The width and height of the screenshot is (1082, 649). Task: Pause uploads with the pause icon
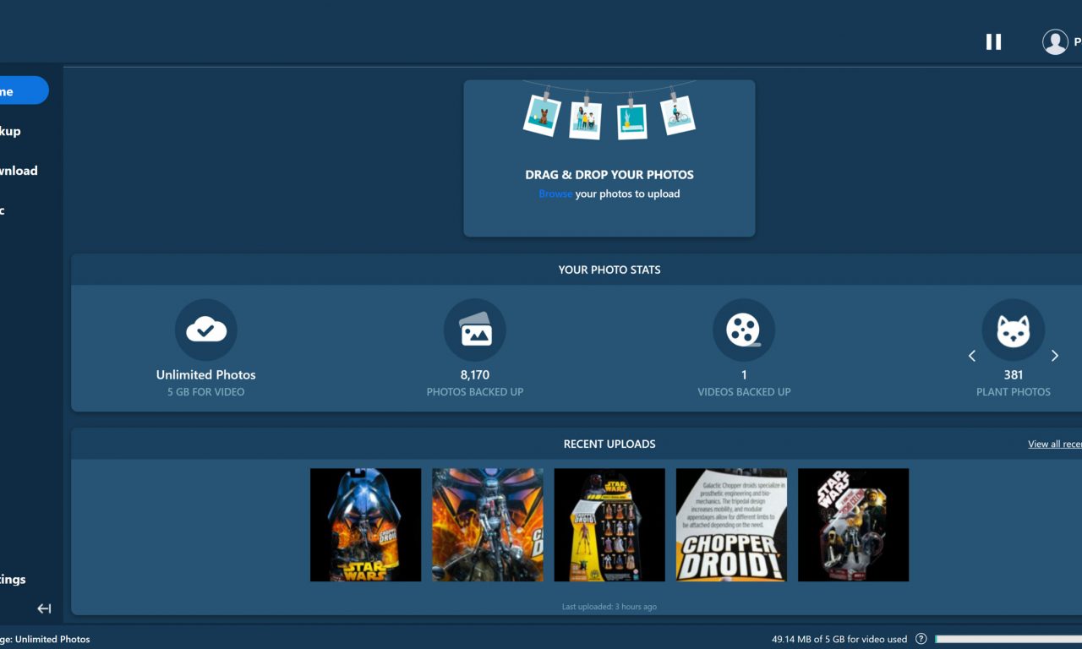993,41
